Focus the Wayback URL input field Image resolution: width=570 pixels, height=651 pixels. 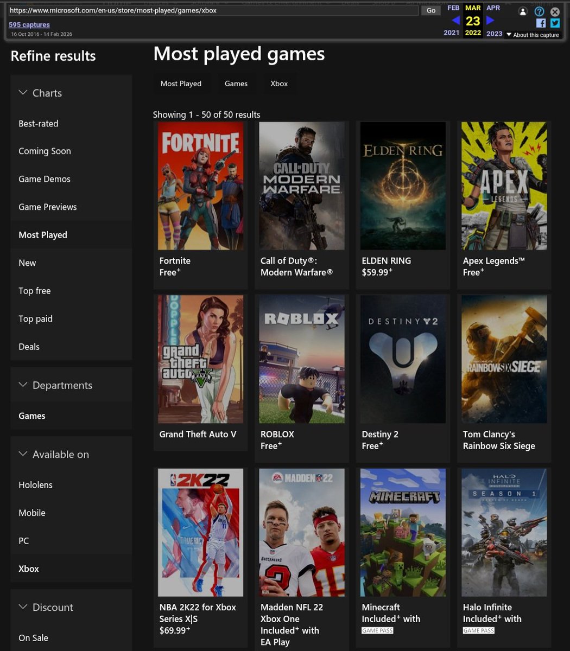coord(213,10)
